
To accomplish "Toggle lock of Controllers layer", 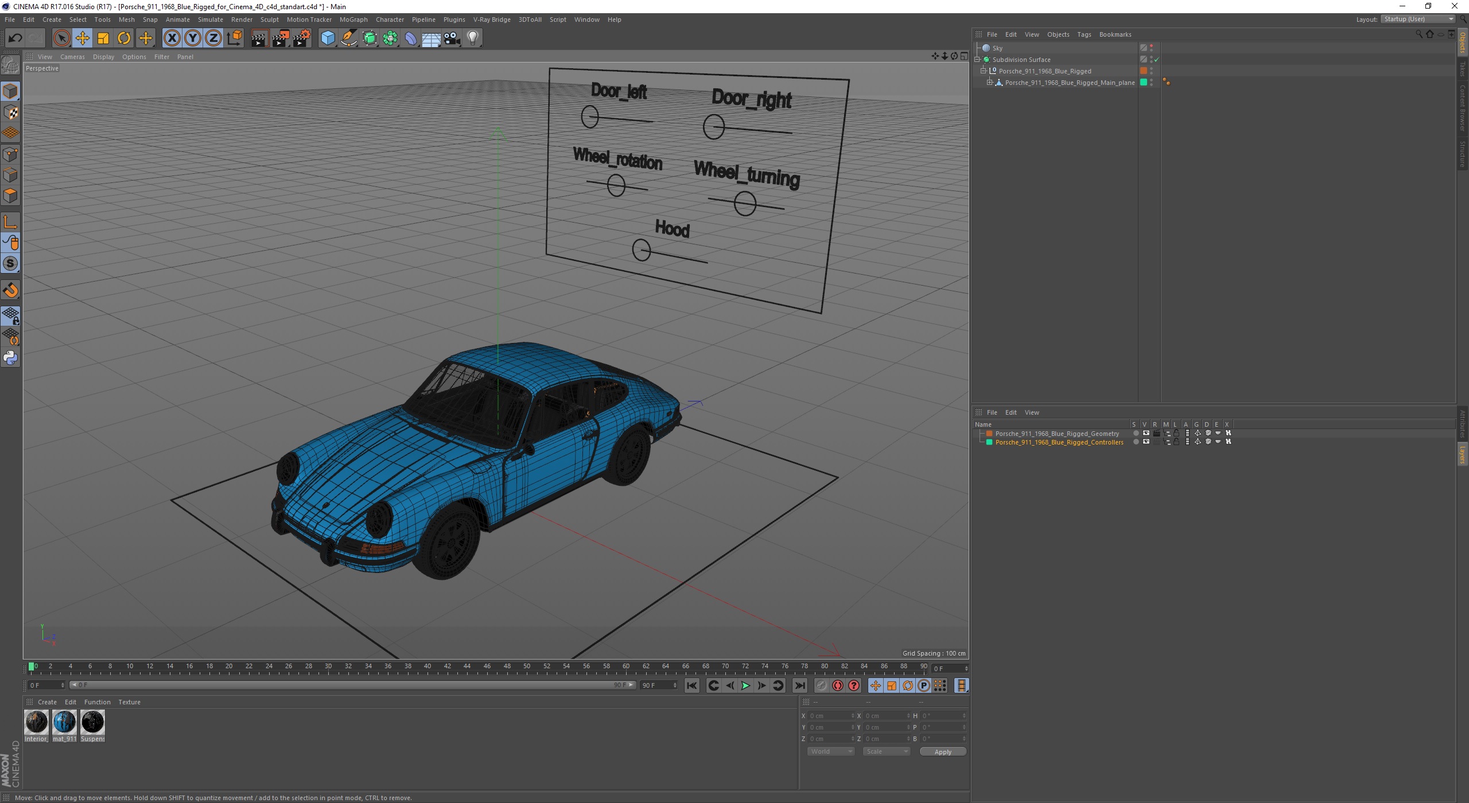I will (1176, 442).
